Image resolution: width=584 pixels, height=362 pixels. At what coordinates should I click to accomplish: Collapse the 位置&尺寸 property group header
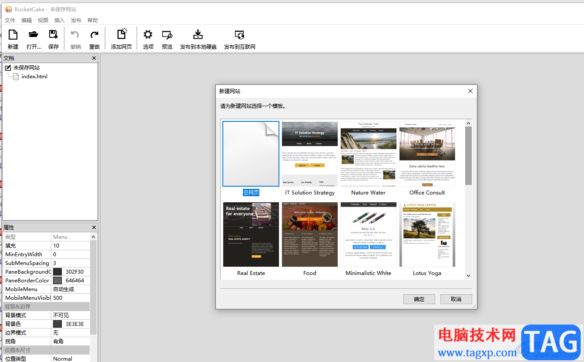click(46, 350)
